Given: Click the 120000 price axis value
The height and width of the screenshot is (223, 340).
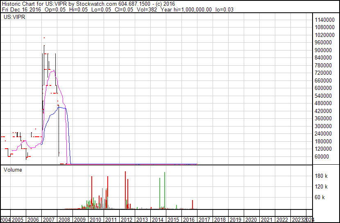Looking at the screenshot, I should click(x=323, y=149).
